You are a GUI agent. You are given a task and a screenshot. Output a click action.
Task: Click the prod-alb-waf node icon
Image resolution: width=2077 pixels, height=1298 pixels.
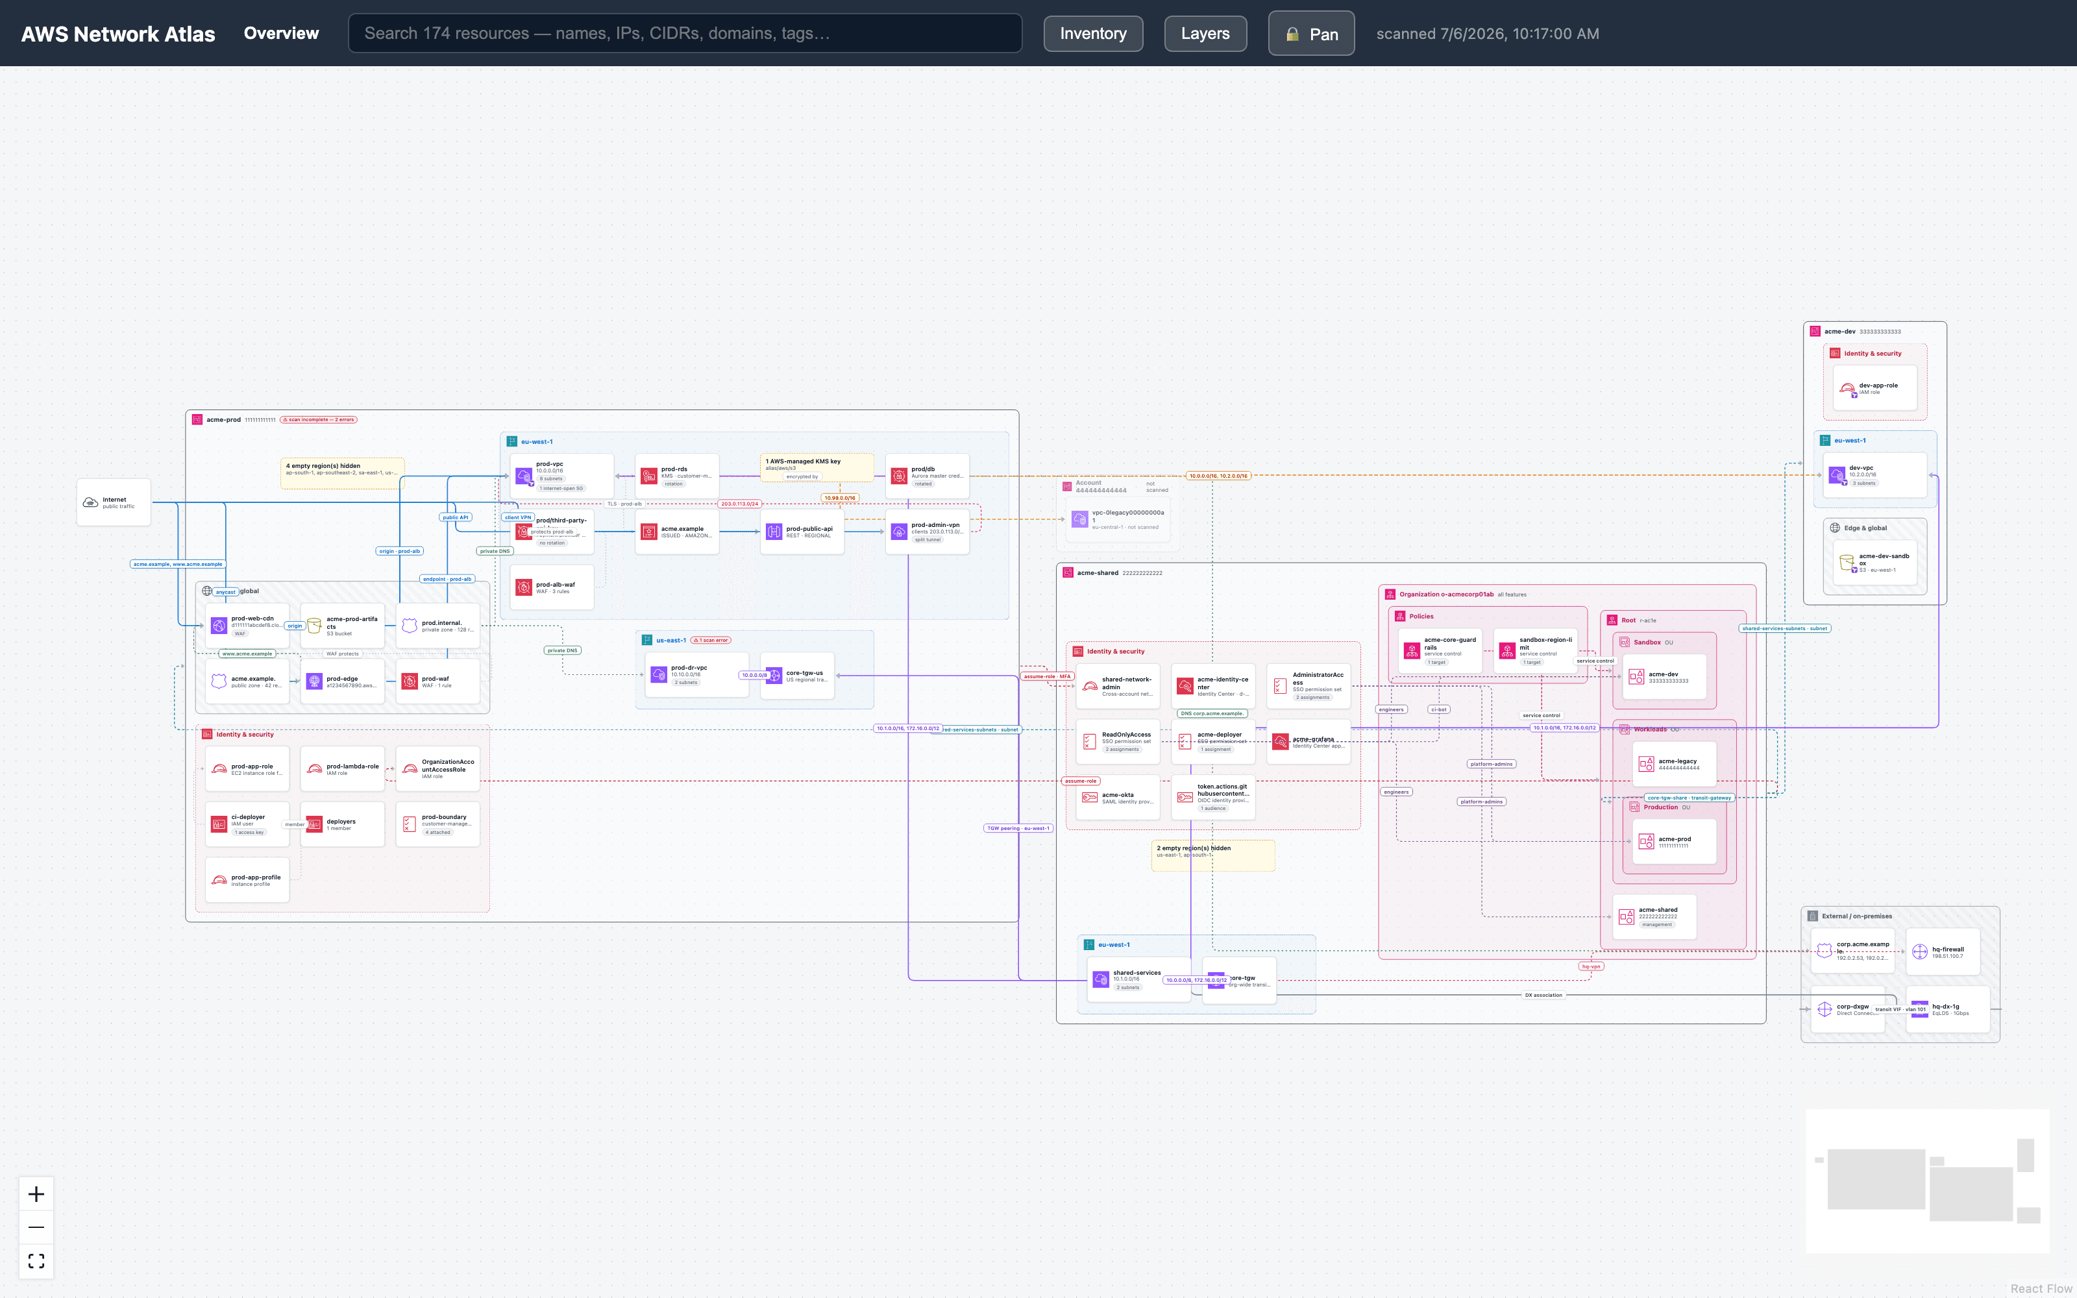click(524, 587)
